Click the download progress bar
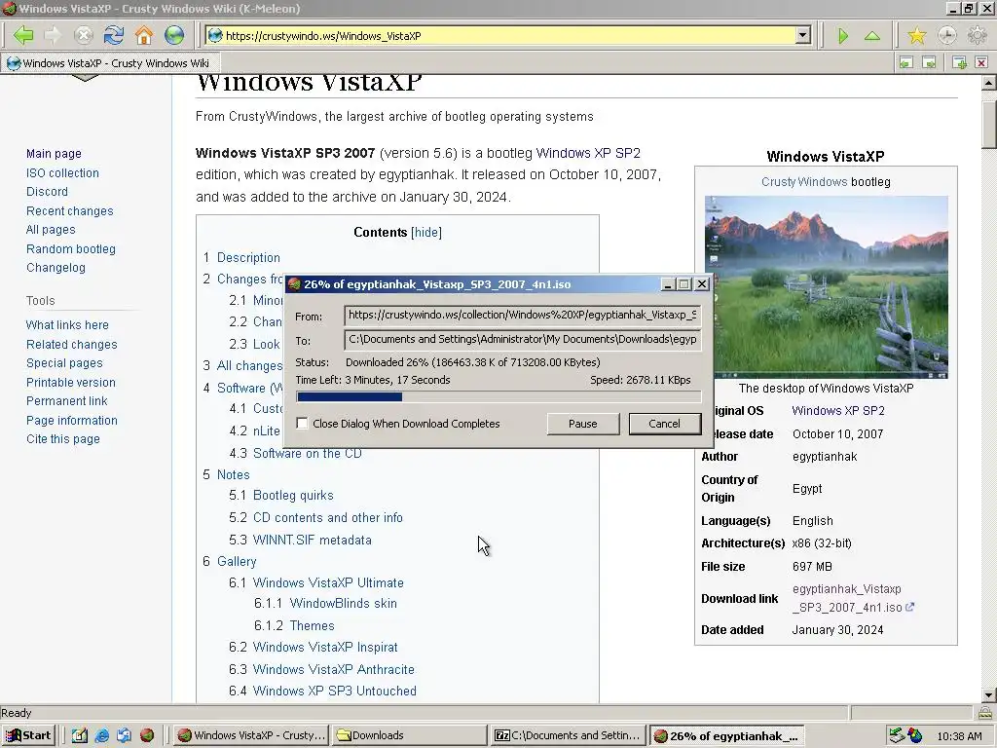The image size is (997, 748). [498, 397]
